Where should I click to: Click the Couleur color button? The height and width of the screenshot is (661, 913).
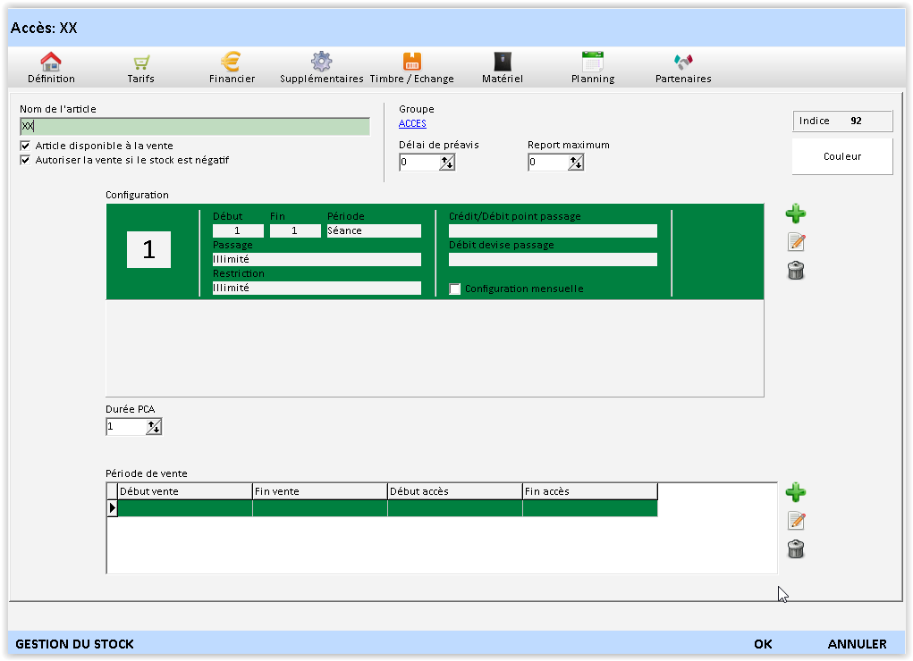841,156
